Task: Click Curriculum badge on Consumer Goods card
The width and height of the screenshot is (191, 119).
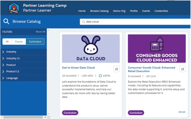Action: point(136,113)
